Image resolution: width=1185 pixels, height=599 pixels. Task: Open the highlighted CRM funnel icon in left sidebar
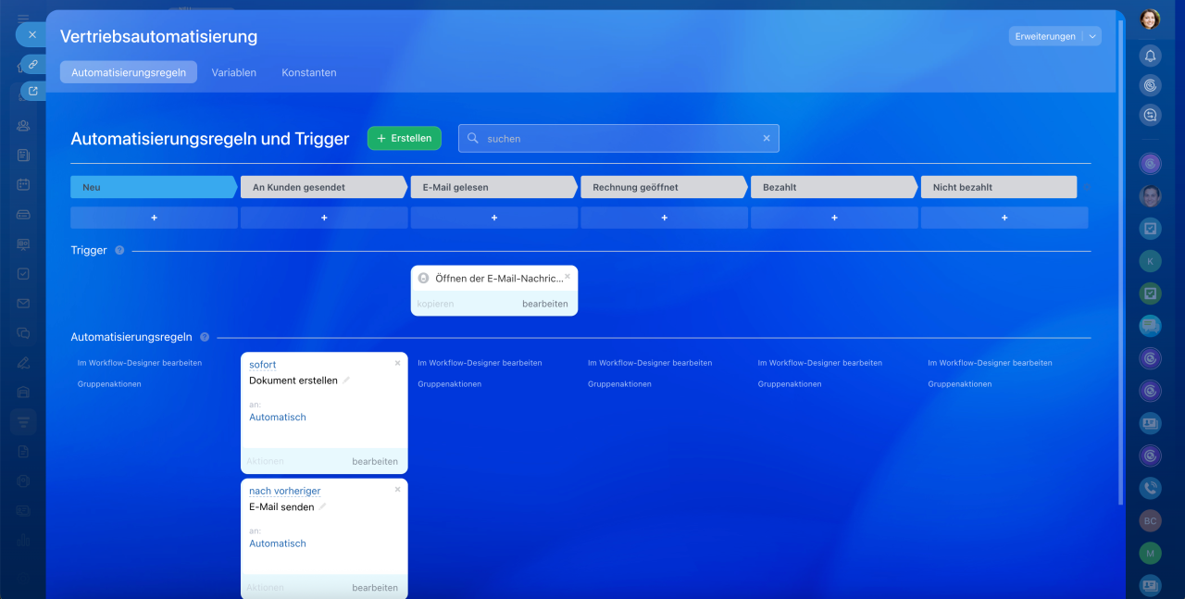coord(23,422)
